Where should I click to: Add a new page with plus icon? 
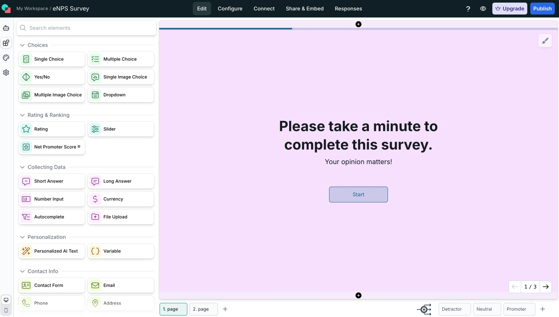tap(225, 309)
